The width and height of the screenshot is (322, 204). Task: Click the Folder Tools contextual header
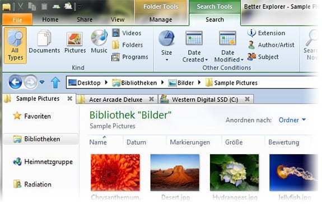(161, 7)
